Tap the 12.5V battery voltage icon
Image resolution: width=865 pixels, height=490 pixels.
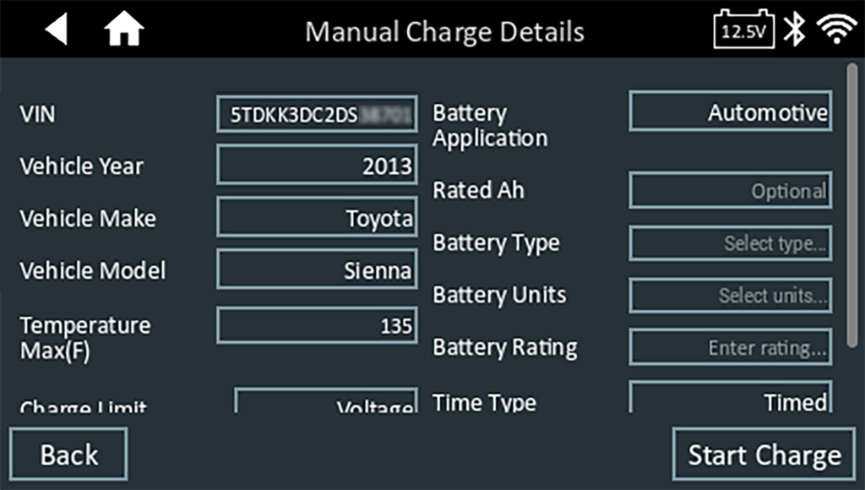click(x=744, y=30)
